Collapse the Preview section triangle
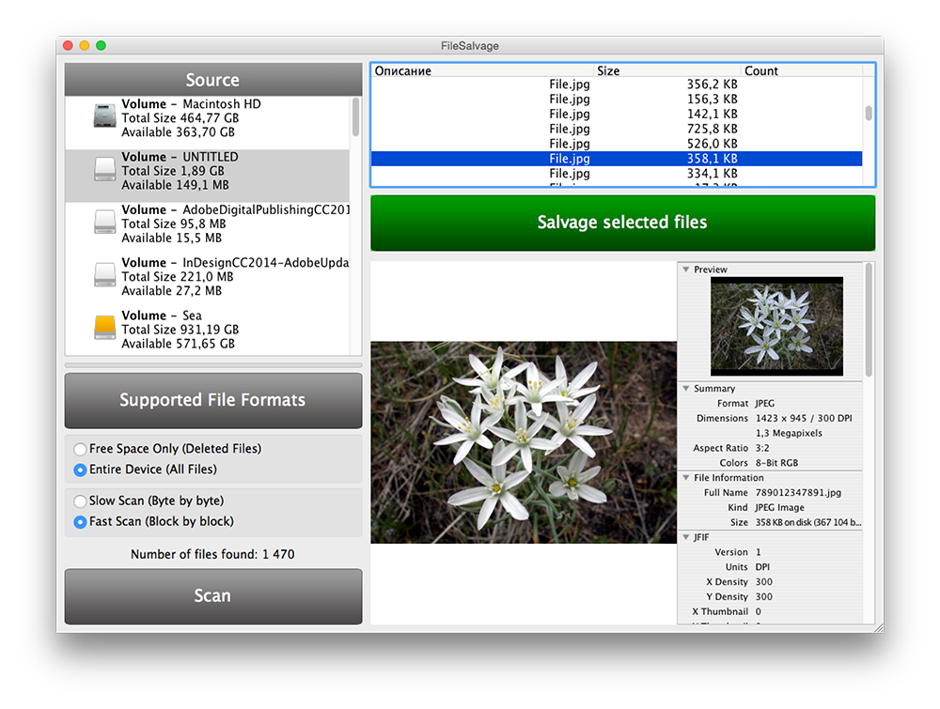 pos(685,270)
